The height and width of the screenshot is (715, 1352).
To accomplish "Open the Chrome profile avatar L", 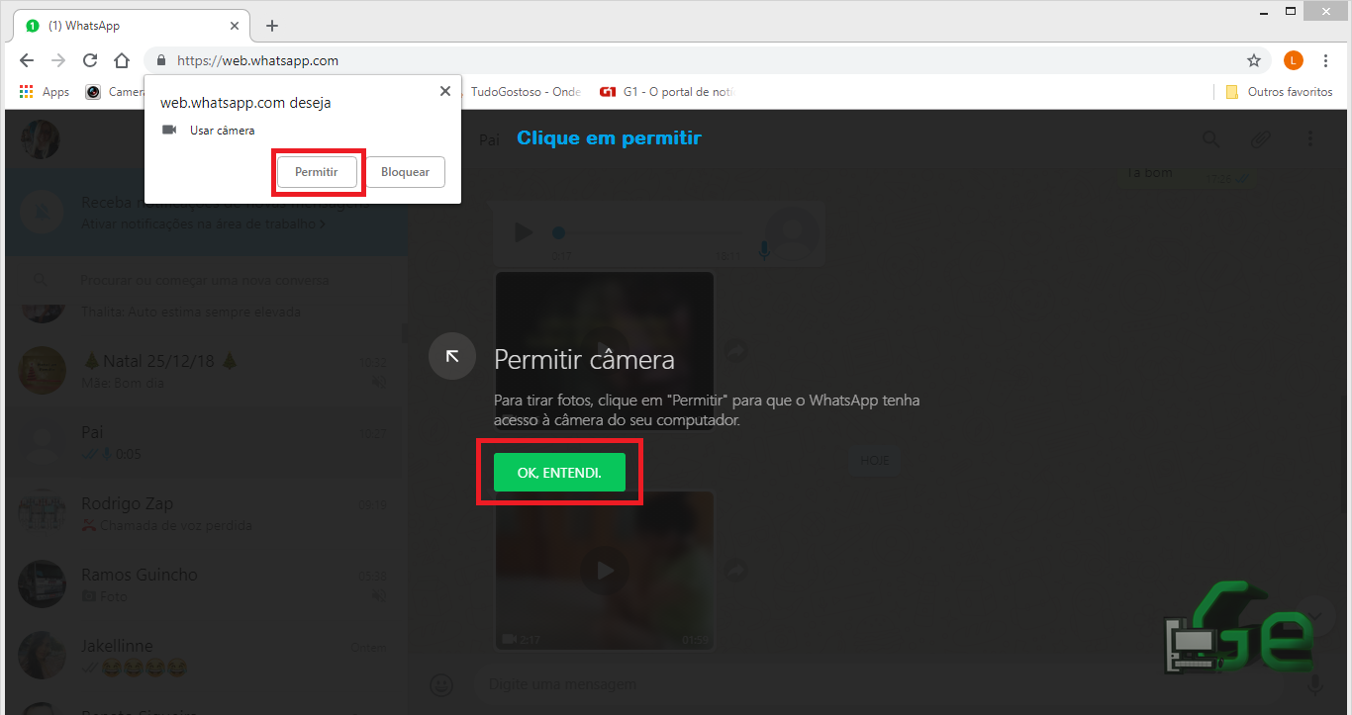I will (x=1294, y=60).
